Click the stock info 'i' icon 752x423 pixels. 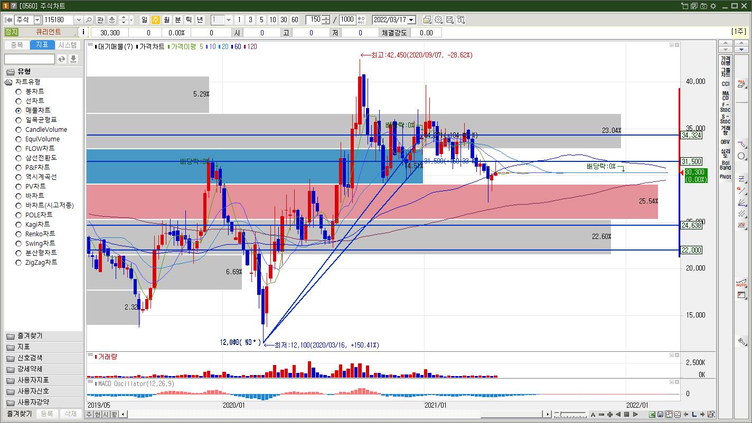click(x=83, y=32)
